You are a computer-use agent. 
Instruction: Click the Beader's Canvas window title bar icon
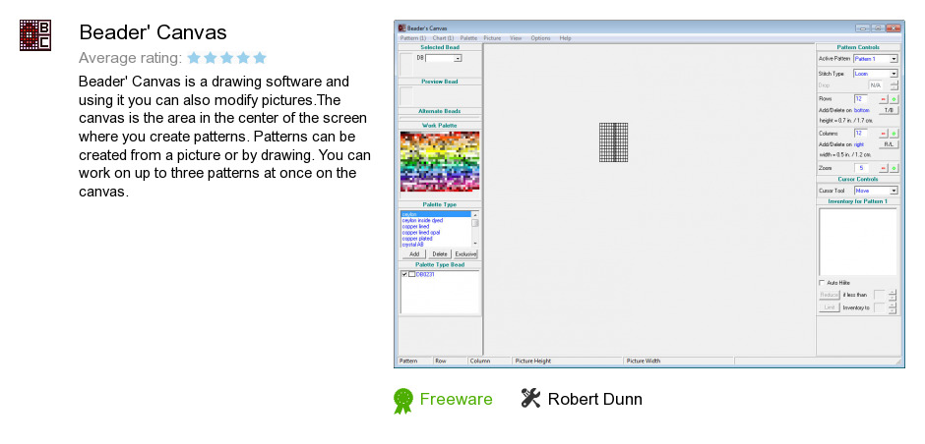(x=401, y=28)
